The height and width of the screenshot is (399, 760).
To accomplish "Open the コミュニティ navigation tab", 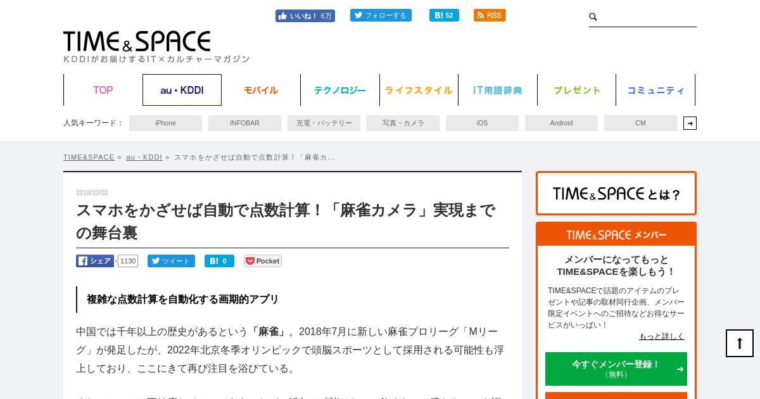I will [x=655, y=90].
